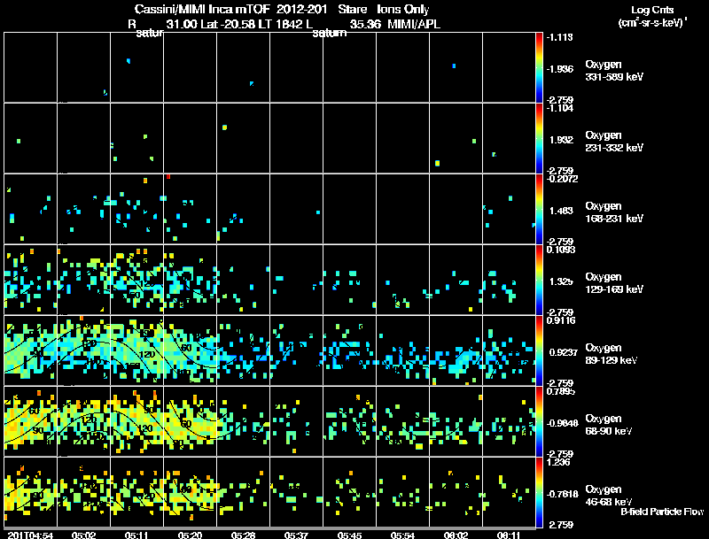This screenshot has height=539, width=709.
Task: Click the "05:28" time tick label
Action: (243, 535)
